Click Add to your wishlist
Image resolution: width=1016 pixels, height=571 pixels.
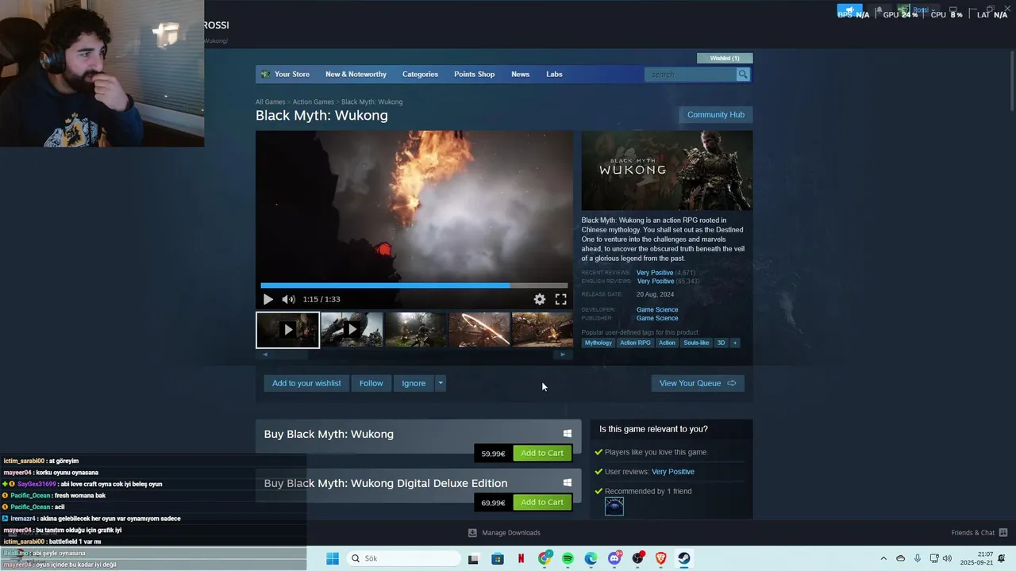point(306,383)
